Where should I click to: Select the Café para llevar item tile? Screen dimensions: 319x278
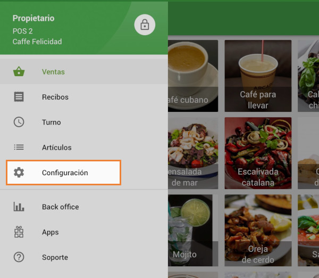[258, 75]
